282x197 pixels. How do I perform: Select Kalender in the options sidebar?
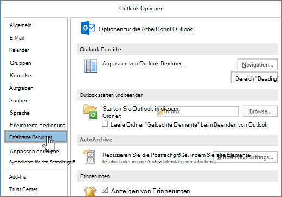point(19,50)
